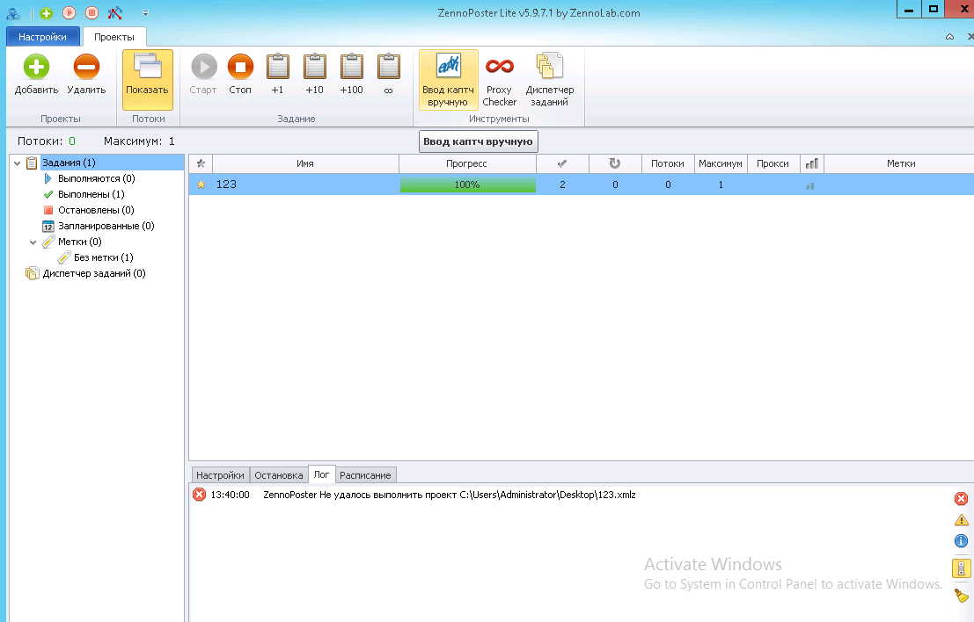This screenshot has height=622, width=974.
Task: Click the red error icon of log entry
Action: (x=200, y=495)
